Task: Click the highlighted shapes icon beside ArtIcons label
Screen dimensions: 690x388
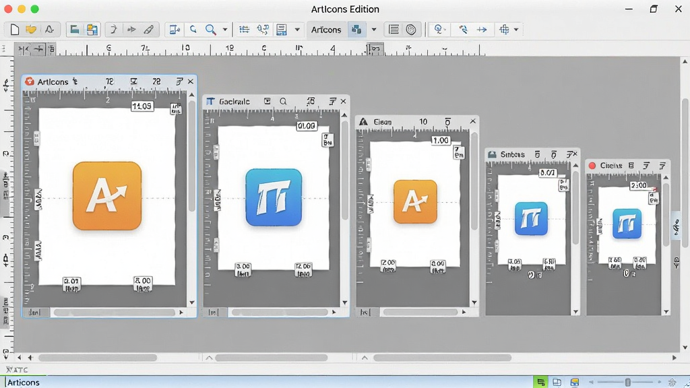Action: click(x=356, y=30)
